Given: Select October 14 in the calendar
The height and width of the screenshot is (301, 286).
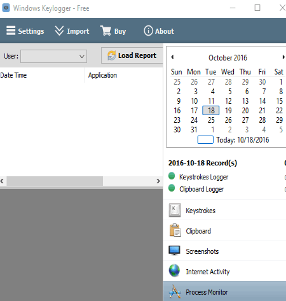Looking at the screenshot, I should pyautogui.click(x=262, y=101).
